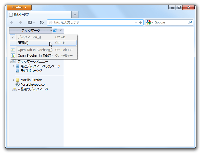Screen dimensions: 202x155
Task: Click the 最近付けたタグ query icon
Action: pyautogui.click(x=18, y=71)
